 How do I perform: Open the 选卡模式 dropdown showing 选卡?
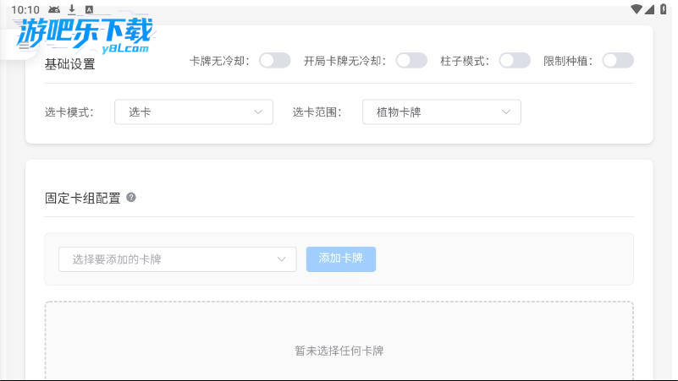click(194, 112)
